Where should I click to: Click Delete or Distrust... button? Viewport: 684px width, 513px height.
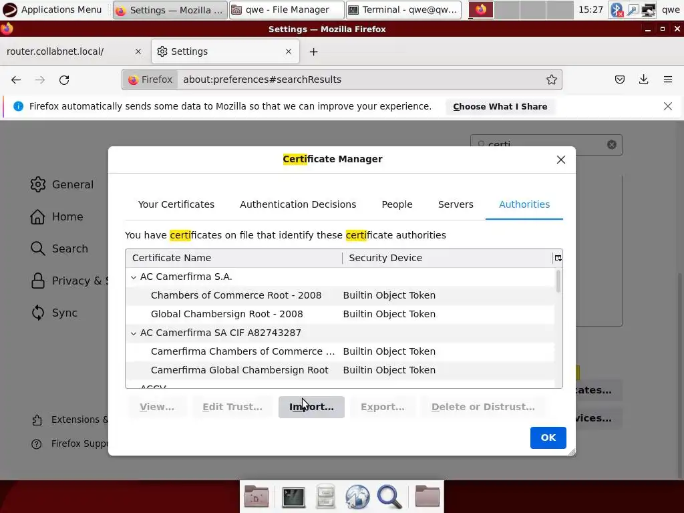(483, 407)
